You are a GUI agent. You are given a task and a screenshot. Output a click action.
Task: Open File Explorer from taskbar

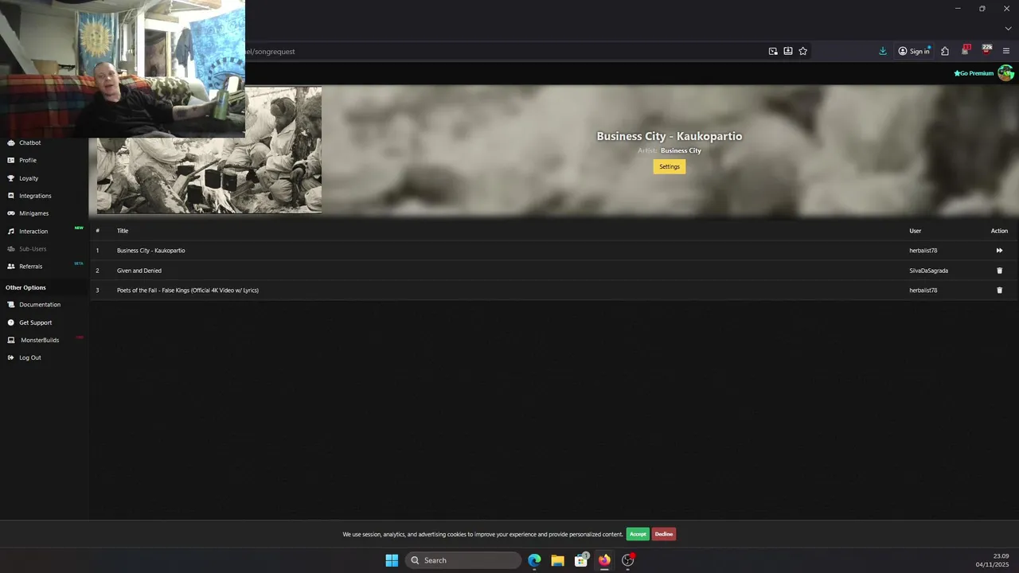coord(557,560)
